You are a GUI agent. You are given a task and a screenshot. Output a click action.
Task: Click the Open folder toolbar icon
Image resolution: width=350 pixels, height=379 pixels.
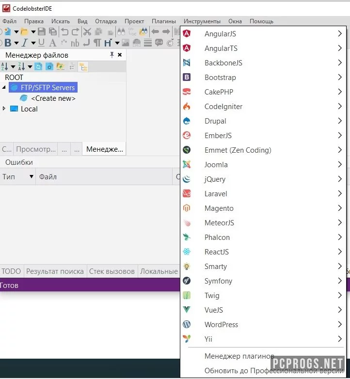[x=24, y=32]
